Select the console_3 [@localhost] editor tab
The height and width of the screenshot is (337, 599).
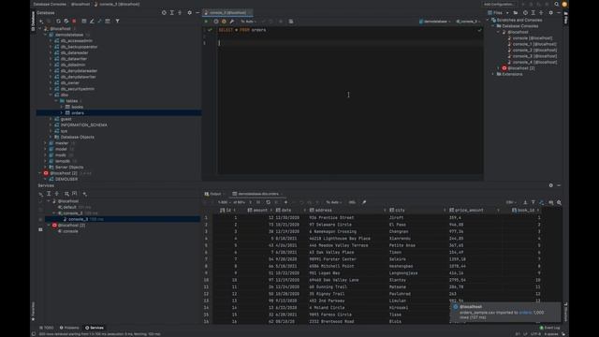coord(226,12)
